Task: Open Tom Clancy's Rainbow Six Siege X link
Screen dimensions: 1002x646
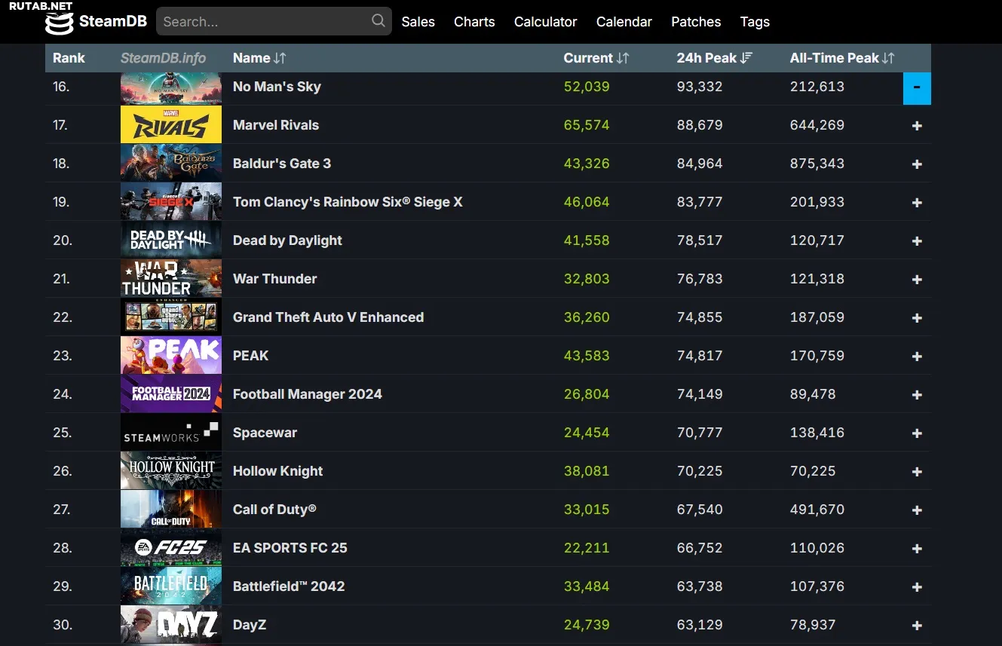Action: [348, 202]
